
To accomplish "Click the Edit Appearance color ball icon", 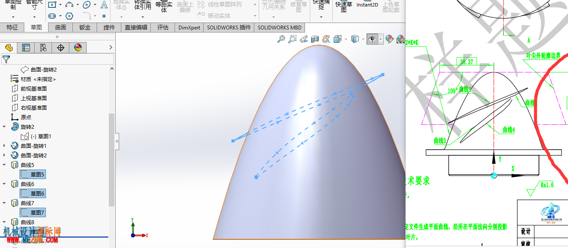I will pos(389,39).
